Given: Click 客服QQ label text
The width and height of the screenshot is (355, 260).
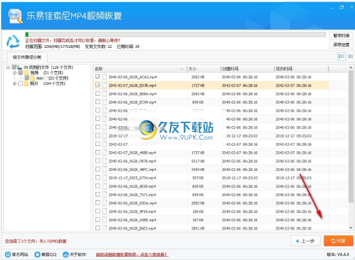Looking at the screenshot, I should [49, 254].
